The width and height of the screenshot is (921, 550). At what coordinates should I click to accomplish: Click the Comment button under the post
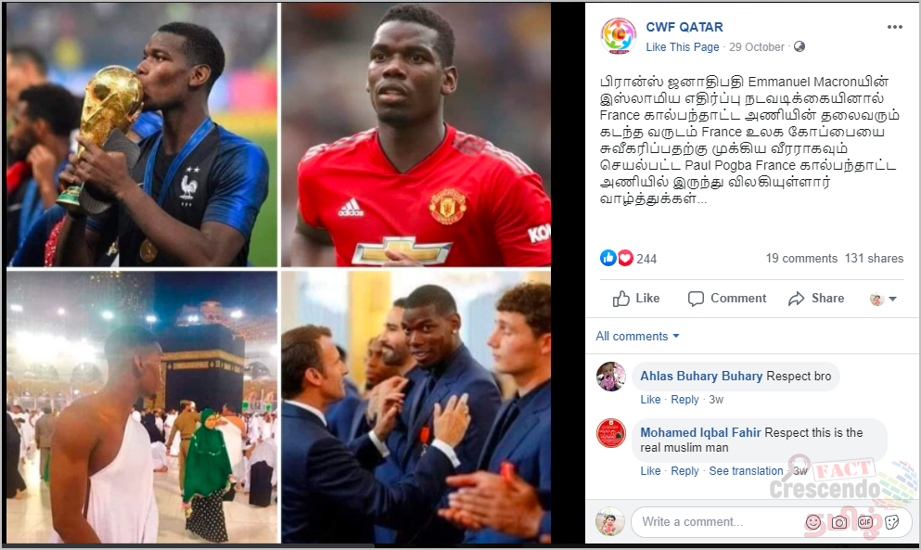(x=727, y=299)
